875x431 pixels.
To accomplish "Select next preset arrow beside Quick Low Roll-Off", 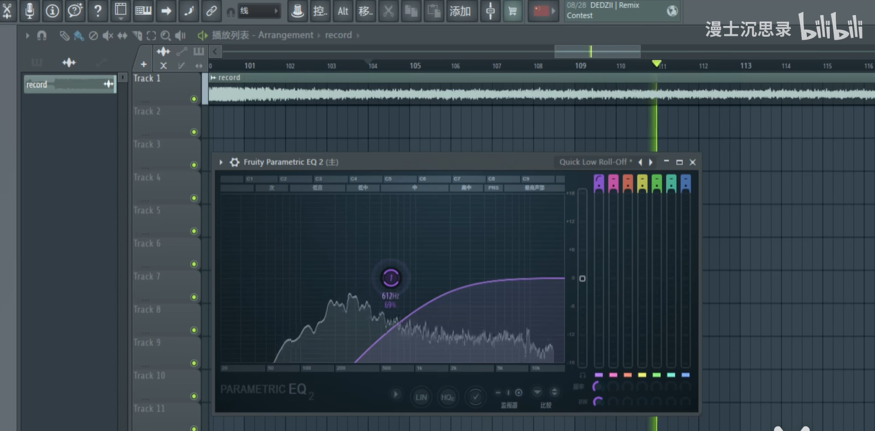I will coord(651,162).
